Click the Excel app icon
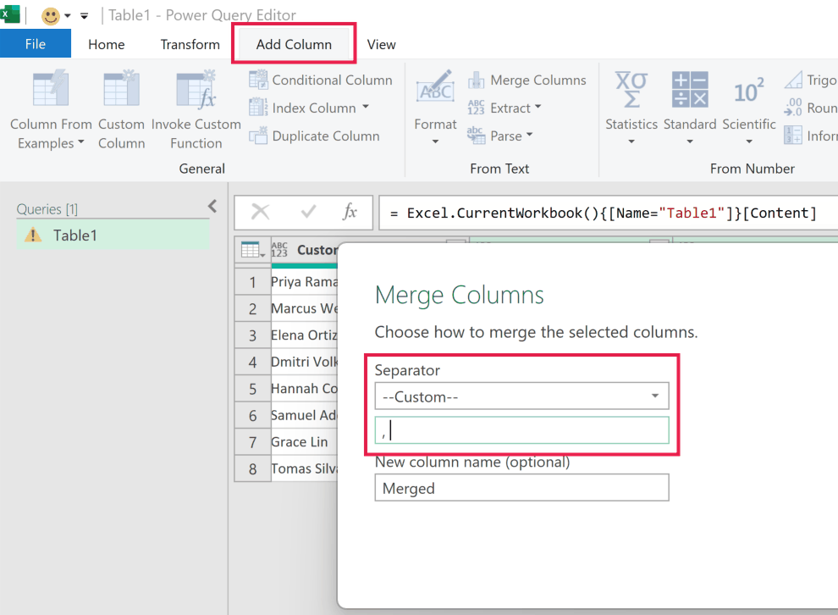Image resolution: width=838 pixels, height=615 pixels. click(9, 14)
